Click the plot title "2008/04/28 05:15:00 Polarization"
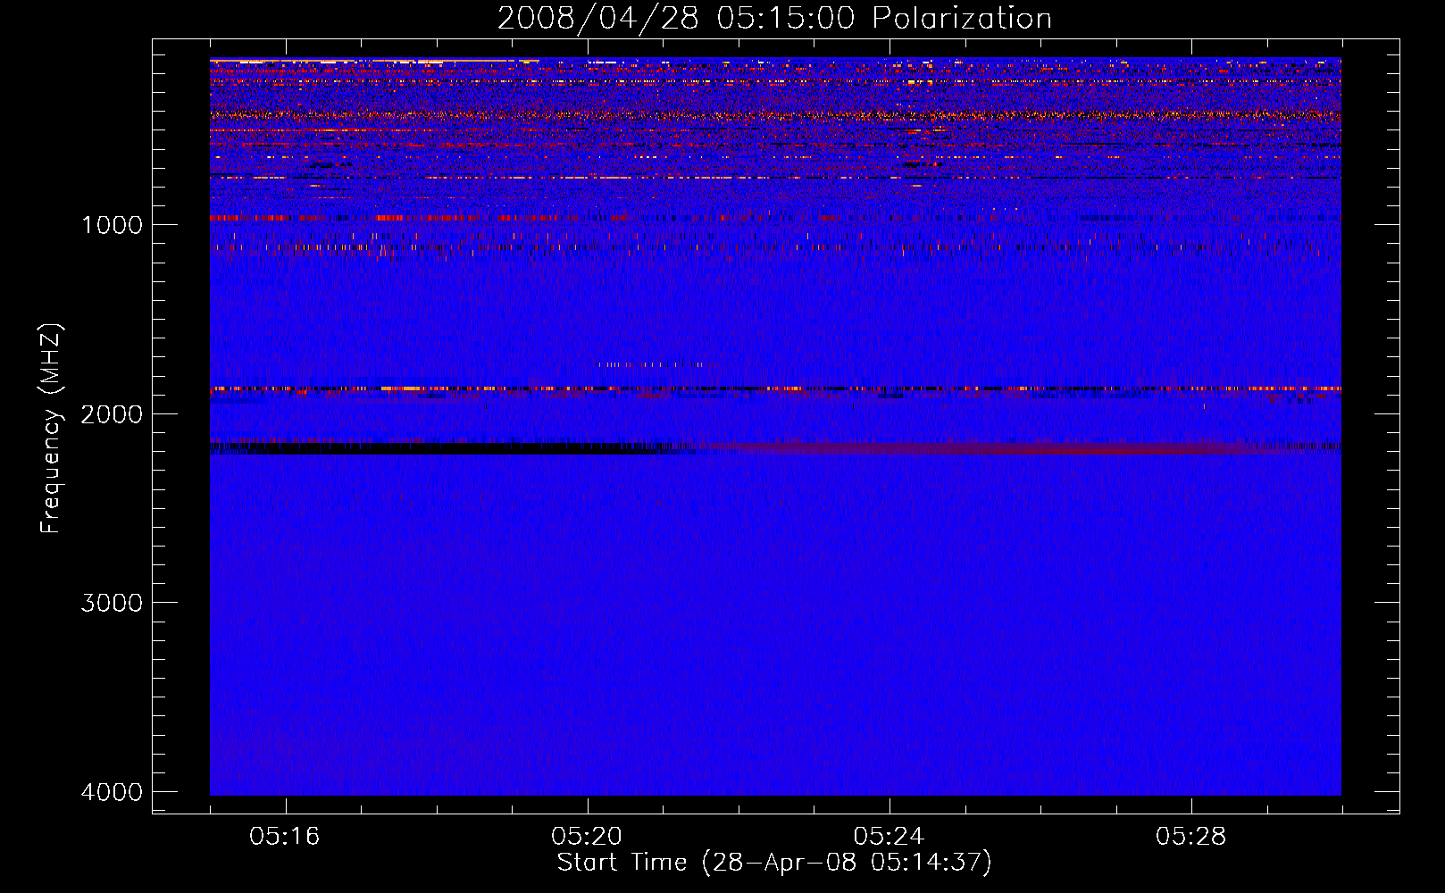Screen dimensions: 1445x893 (x=774, y=19)
